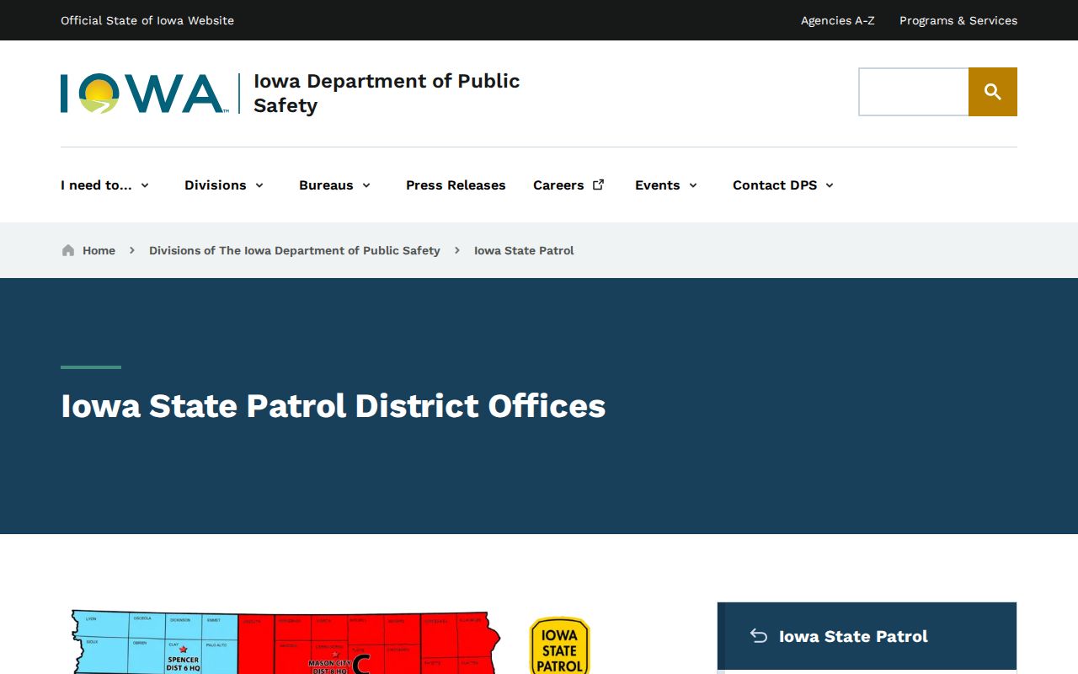Click the magnifier search button
Screen dimensions: 1078x674
(x=993, y=92)
